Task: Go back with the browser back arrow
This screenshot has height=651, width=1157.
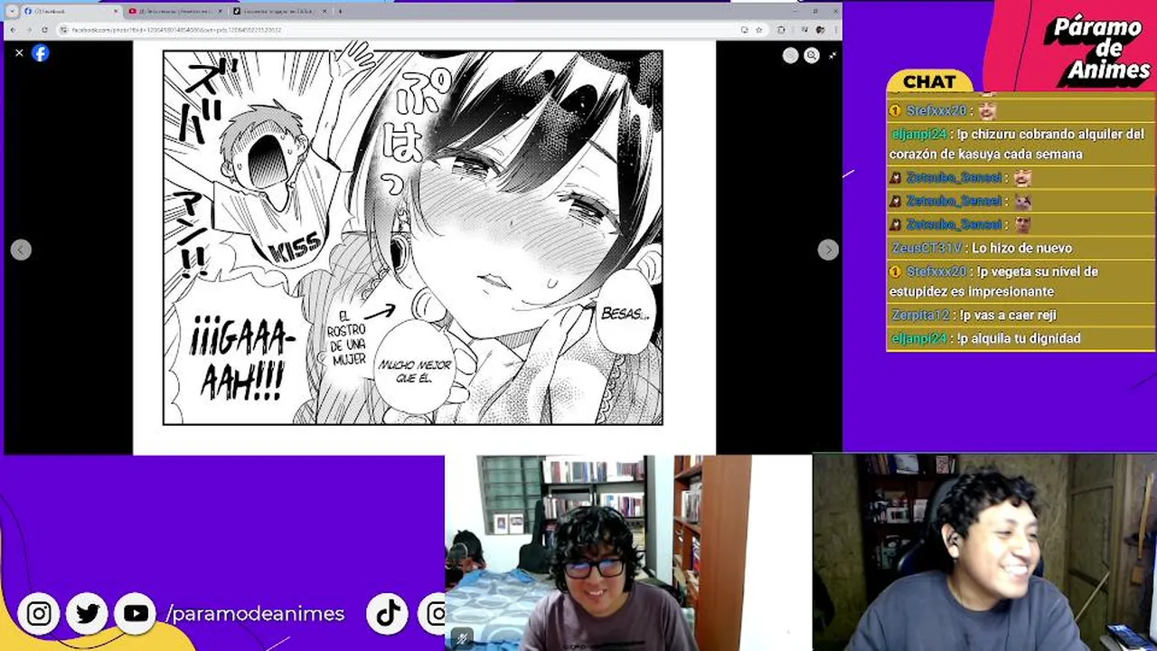Action: 13,30
